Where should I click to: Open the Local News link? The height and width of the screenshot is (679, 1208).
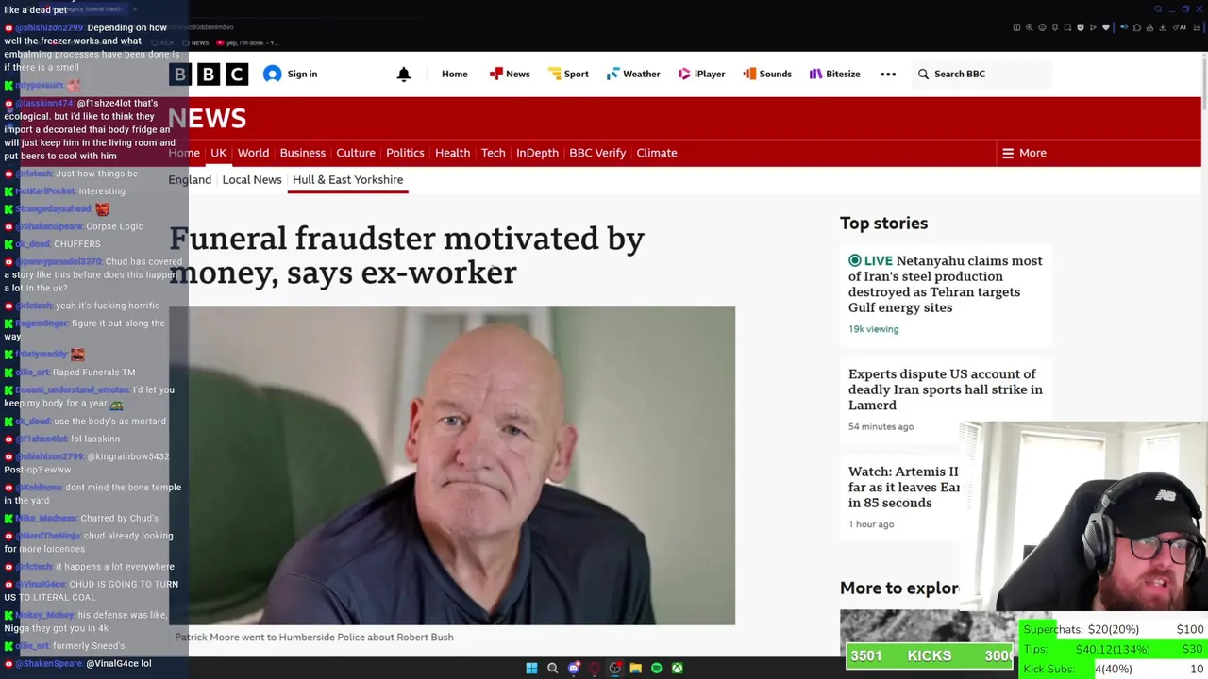coord(252,179)
